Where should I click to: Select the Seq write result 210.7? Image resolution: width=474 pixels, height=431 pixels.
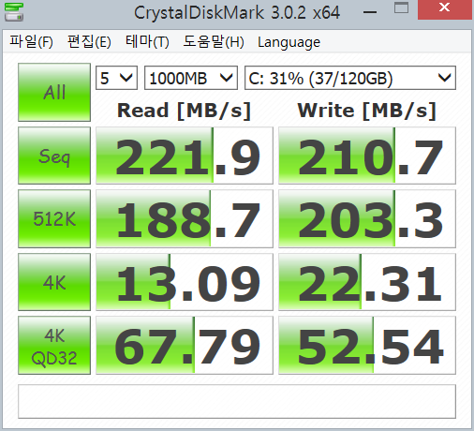[367, 156]
